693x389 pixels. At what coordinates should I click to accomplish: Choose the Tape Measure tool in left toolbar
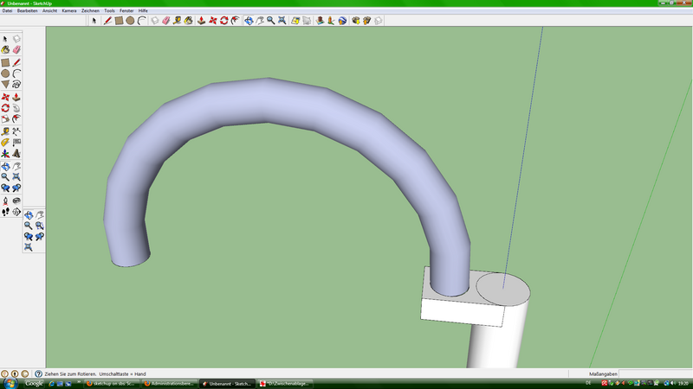[5, 130]
